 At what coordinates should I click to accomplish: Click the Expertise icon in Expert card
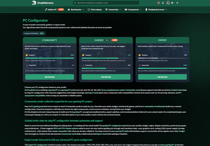(x=140, y=65)
